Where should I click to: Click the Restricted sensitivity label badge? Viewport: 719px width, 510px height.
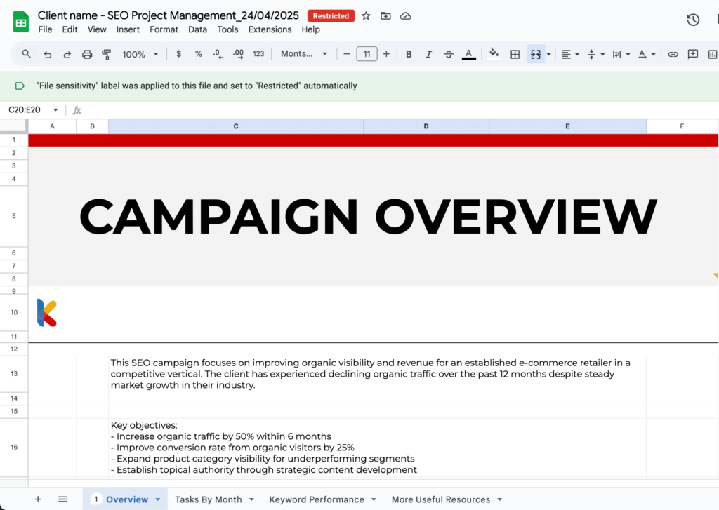331,16
